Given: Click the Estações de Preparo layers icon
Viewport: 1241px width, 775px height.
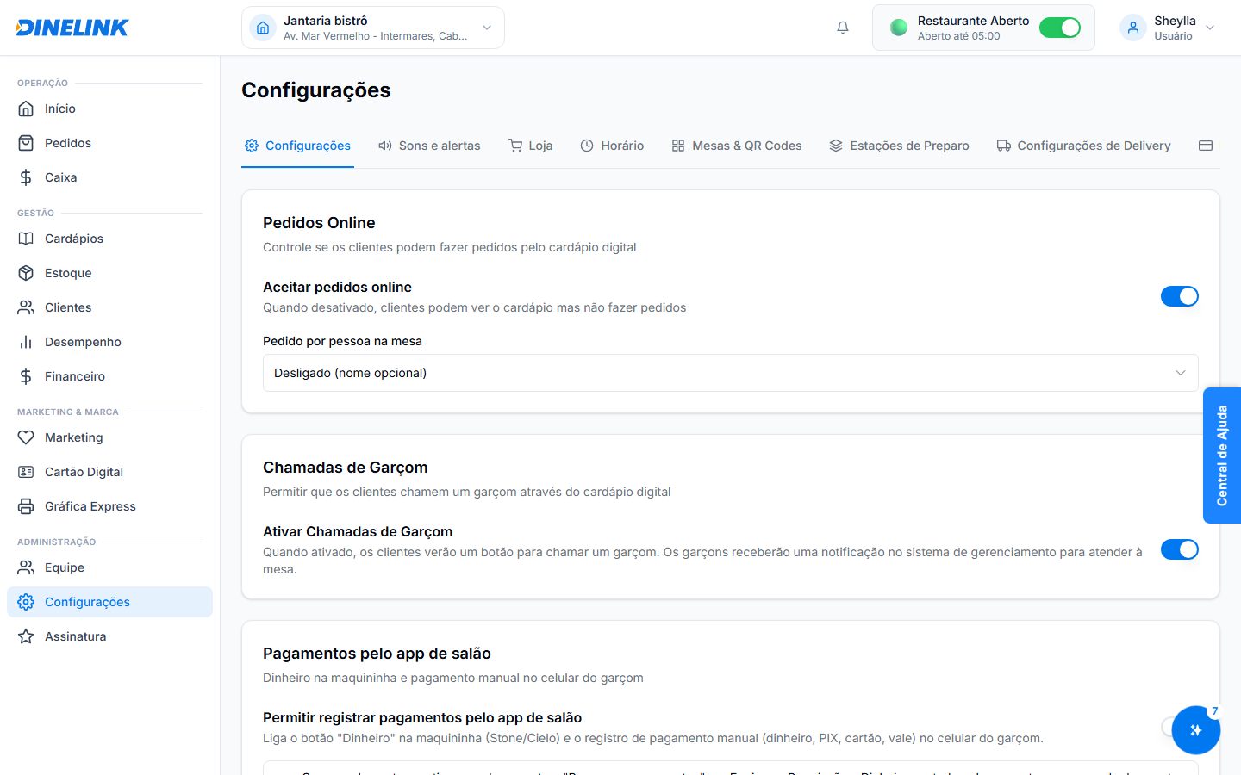Looking at the screenshot, I should pos(836,146).
